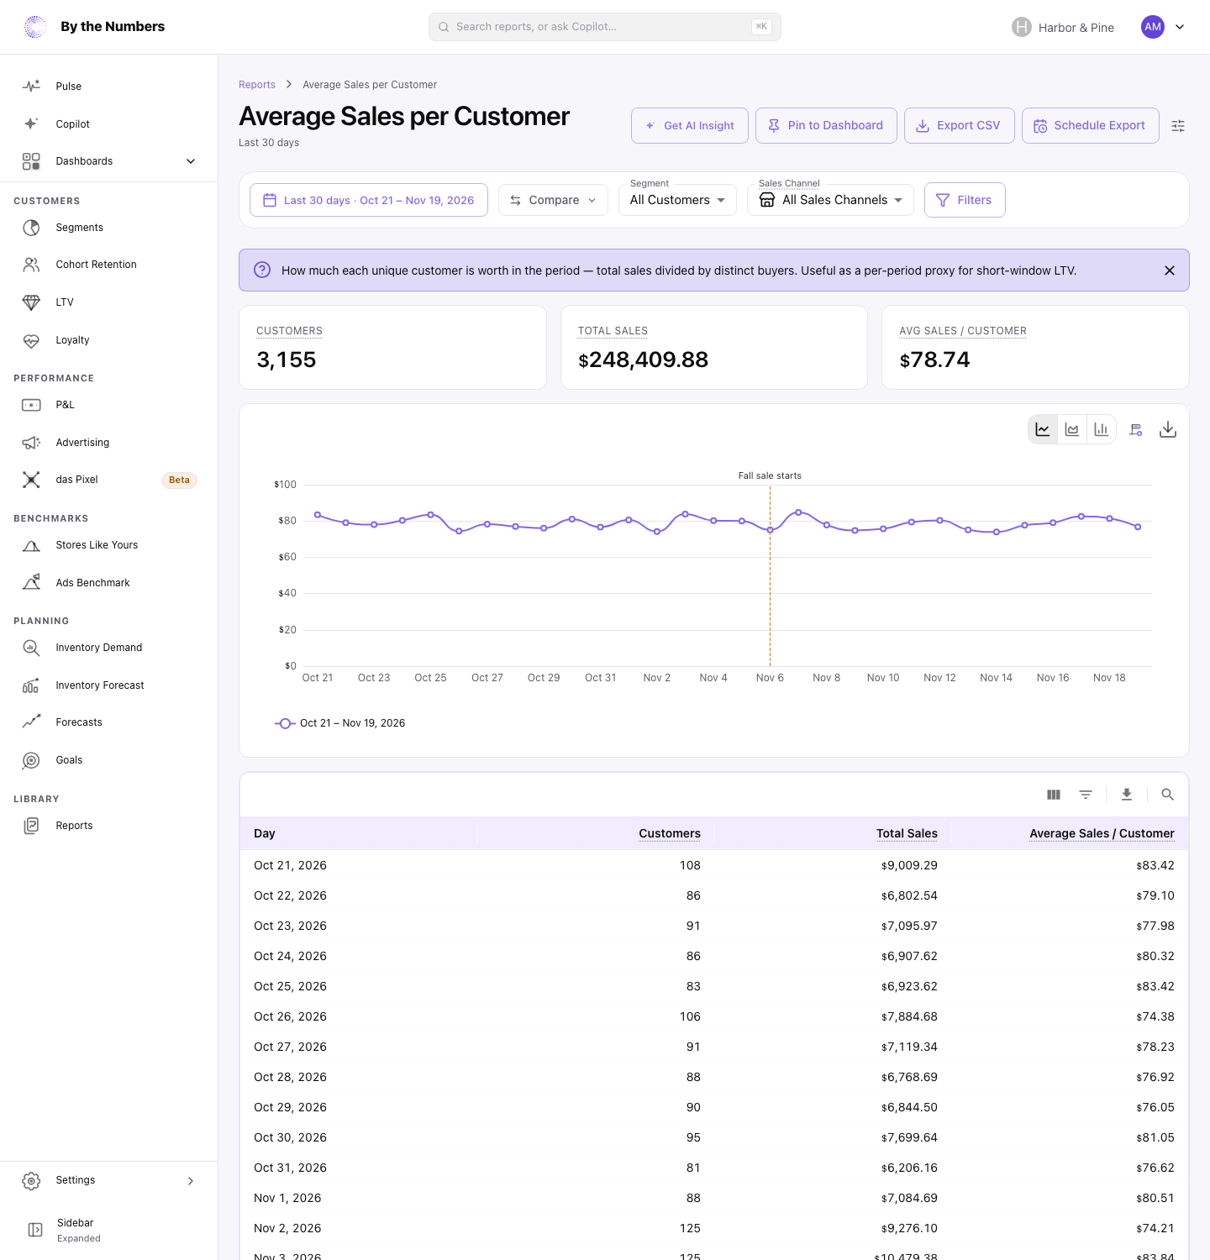Focus the search reports field

(x=605, y=27)
